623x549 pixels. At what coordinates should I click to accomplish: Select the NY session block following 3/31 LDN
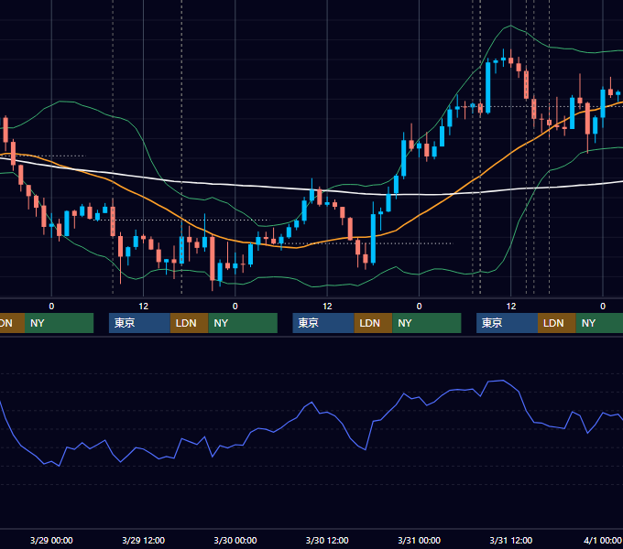tap(599, 323)
